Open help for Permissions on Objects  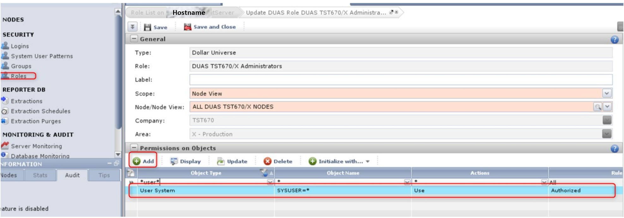pyautogui.click(x=614, y=148)
